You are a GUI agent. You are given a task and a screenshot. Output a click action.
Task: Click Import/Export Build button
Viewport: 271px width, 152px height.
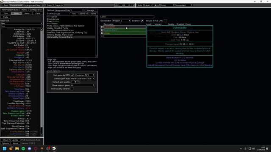pyautogui.click(x=10, y=10)
